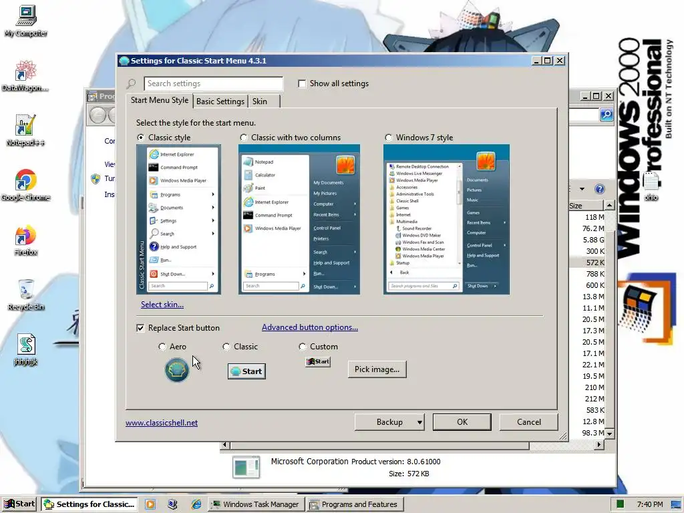Launch Notepad++ desktop shortcut

(x=25, y=130)
